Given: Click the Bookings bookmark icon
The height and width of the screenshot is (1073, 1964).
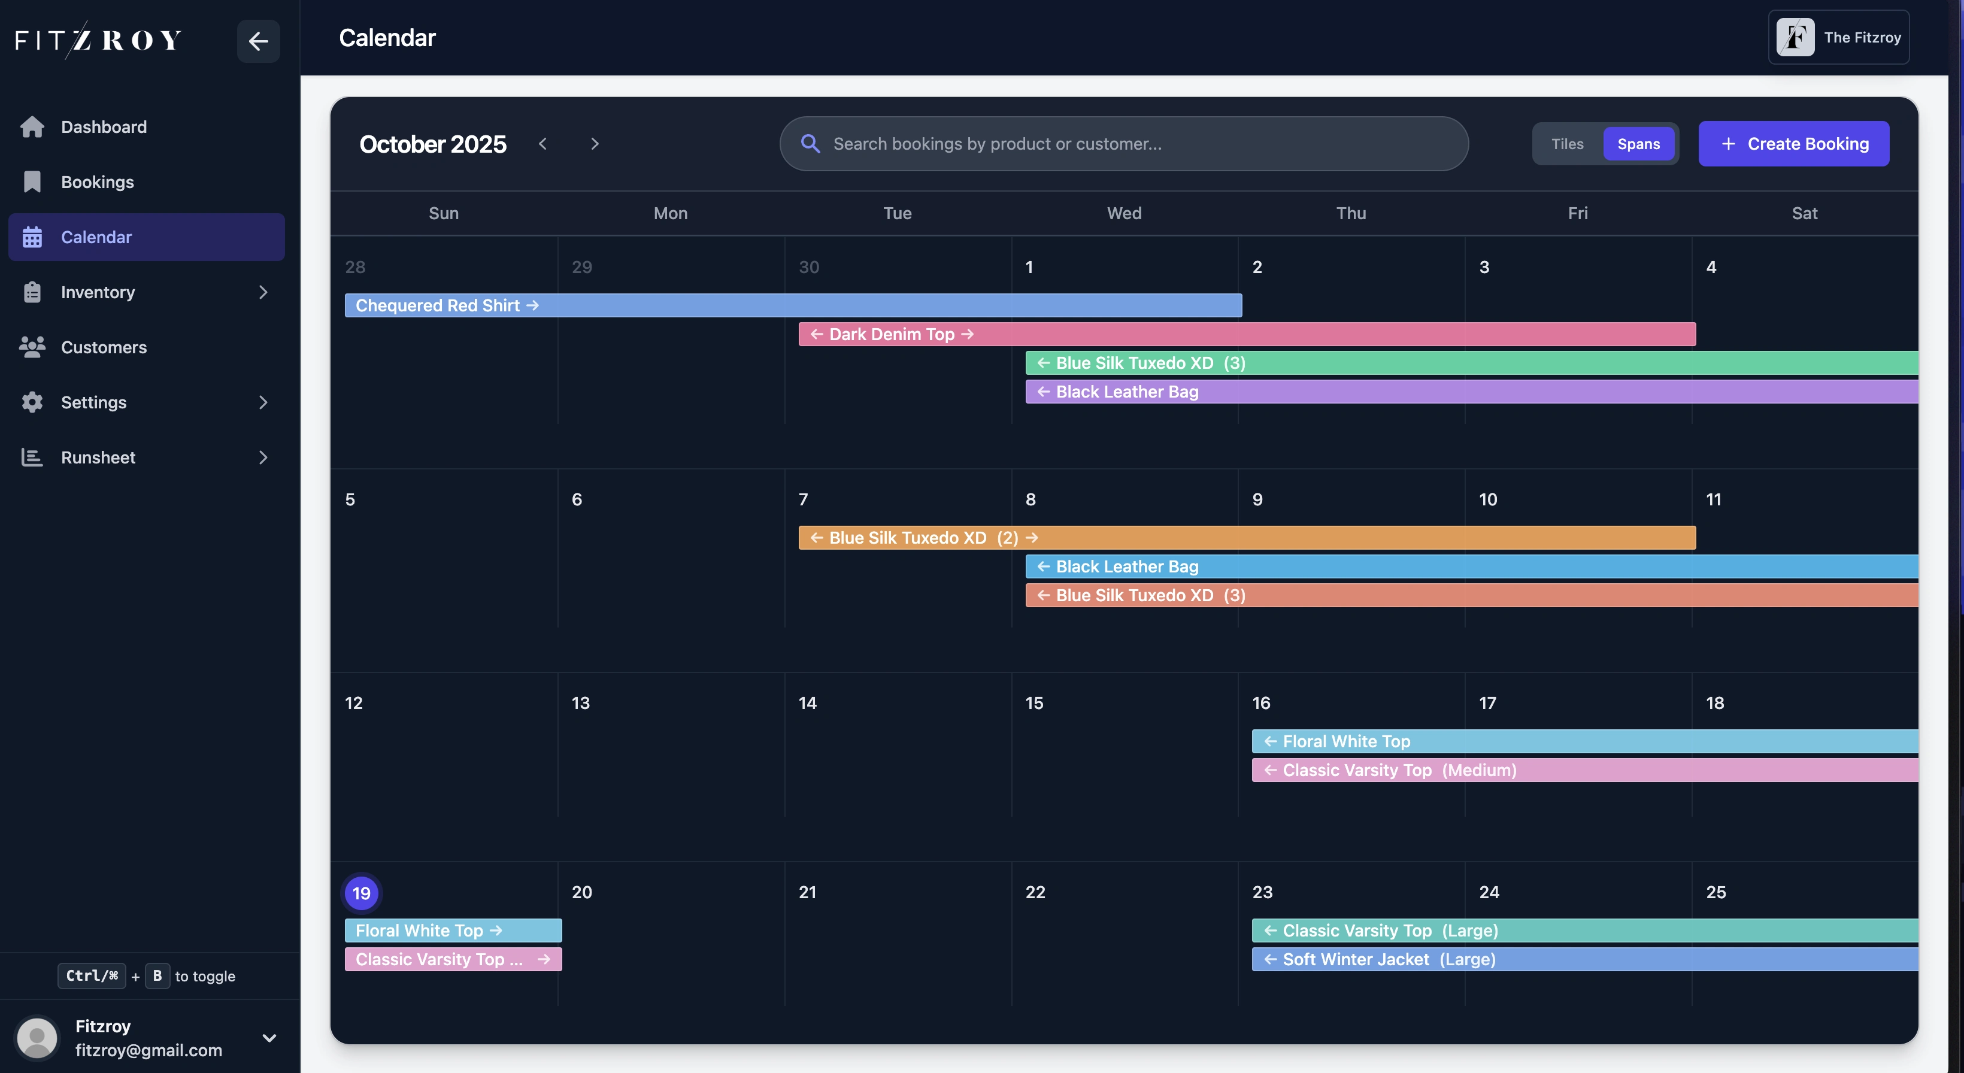Looking at the screenshot, I should coord(32,181).
